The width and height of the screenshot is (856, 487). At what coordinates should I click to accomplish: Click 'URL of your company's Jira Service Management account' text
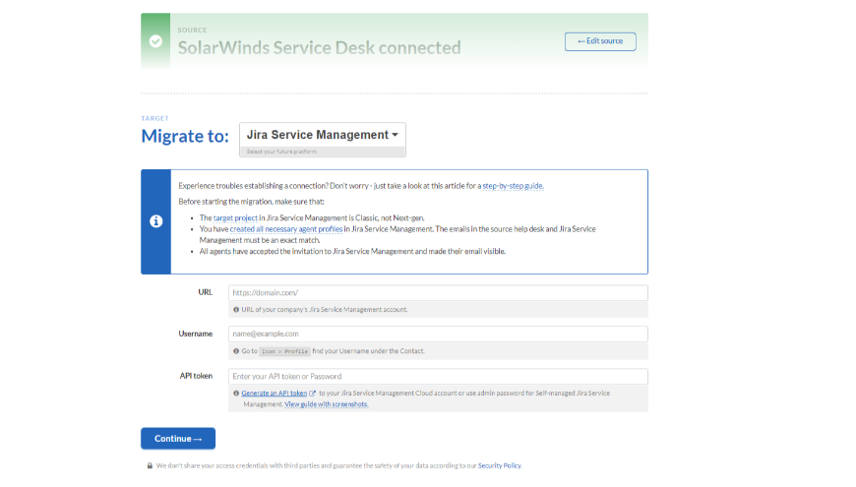325,310
